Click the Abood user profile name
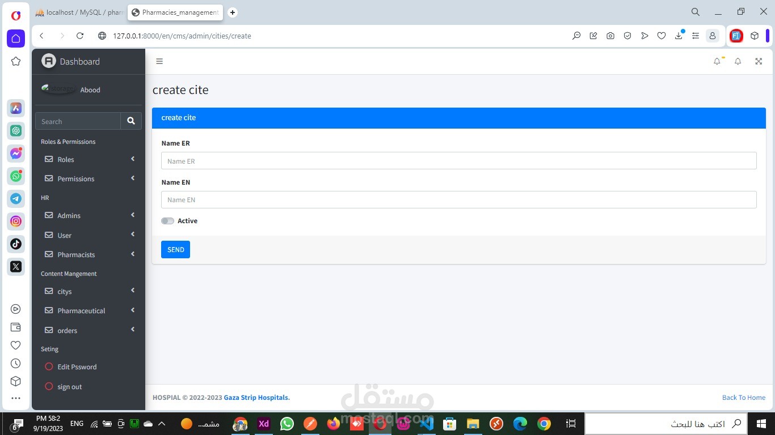Viewport: 775px width, 435px height. pyautogui.click(x=90, y=90)
